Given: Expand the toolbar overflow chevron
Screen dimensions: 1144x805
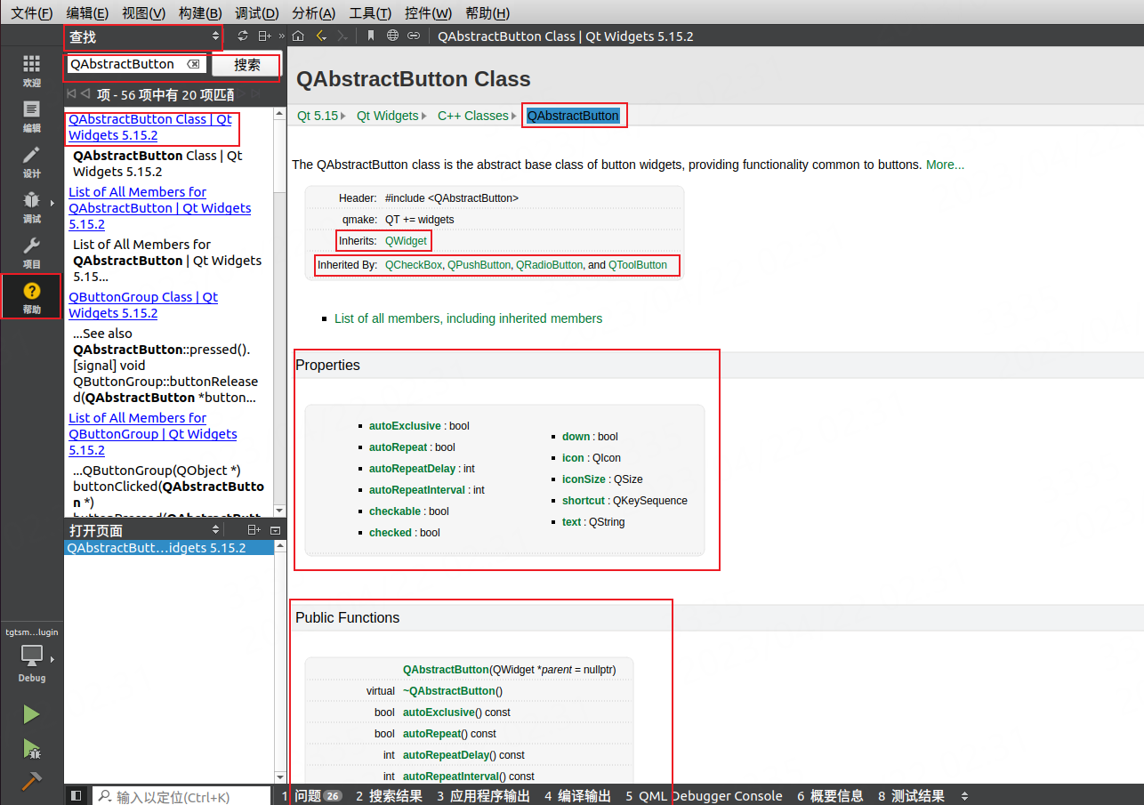Looking at the screenshot, I should [x=281, y=36].
